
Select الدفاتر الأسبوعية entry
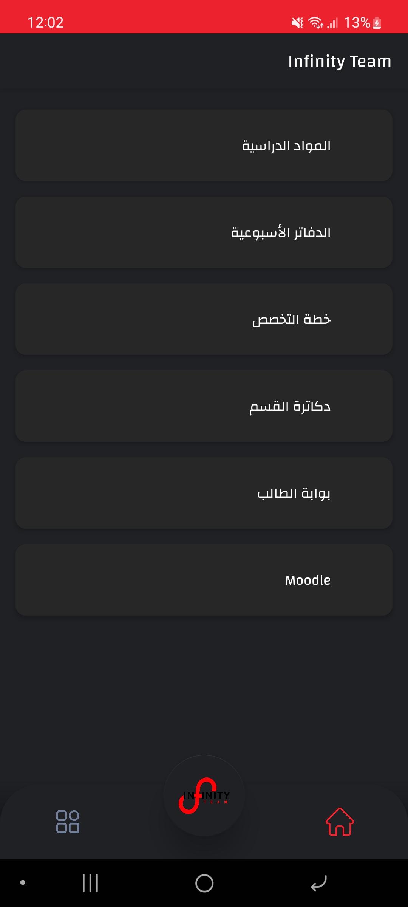[204, 232]
